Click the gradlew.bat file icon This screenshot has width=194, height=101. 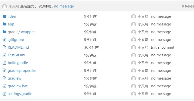4,86
